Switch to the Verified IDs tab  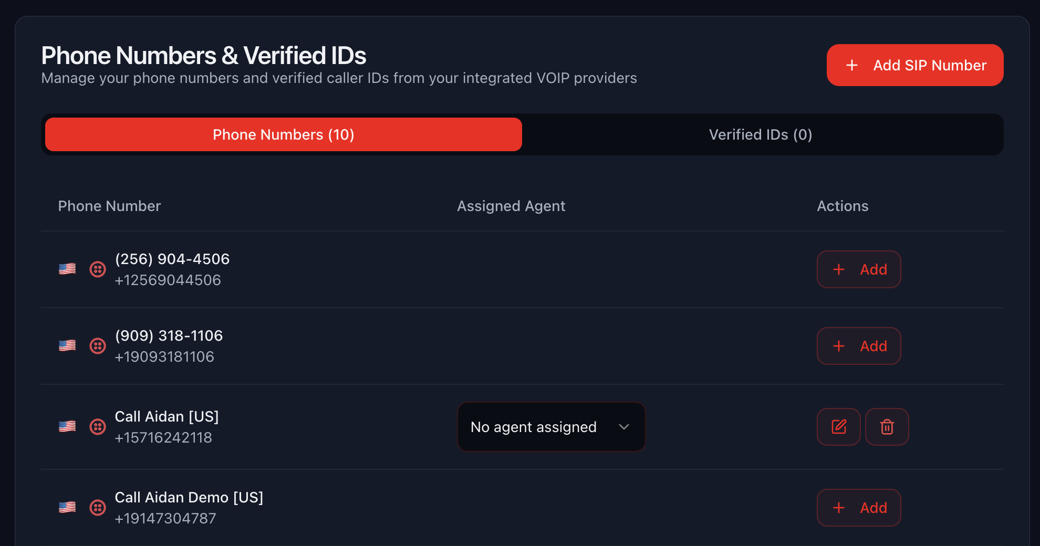760,134
